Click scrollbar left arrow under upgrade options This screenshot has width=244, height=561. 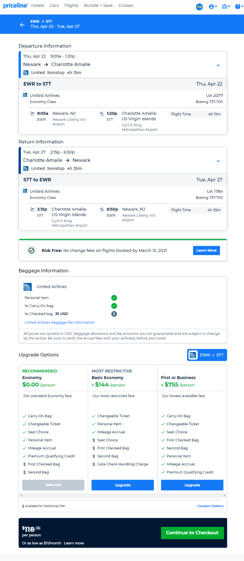(21, 495)
